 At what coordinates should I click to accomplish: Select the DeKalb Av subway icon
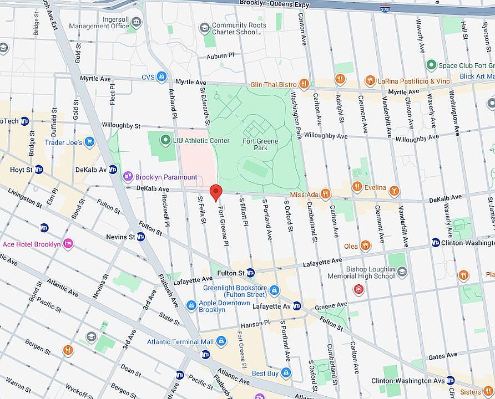coord(113,170)
